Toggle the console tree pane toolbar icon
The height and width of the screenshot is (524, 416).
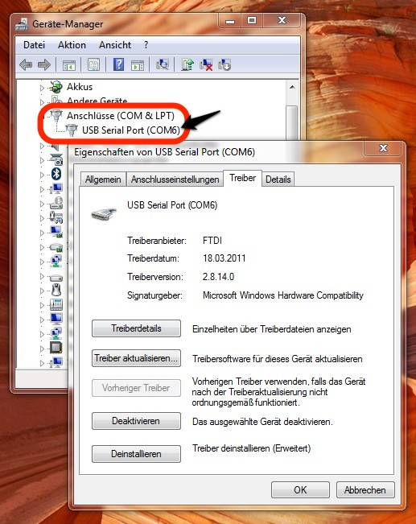pos(69,65)
